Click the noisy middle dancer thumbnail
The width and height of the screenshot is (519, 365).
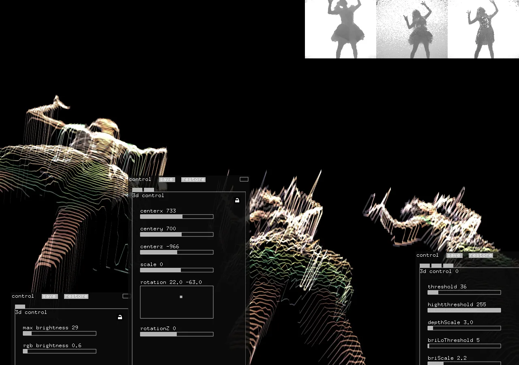[412, 29]
